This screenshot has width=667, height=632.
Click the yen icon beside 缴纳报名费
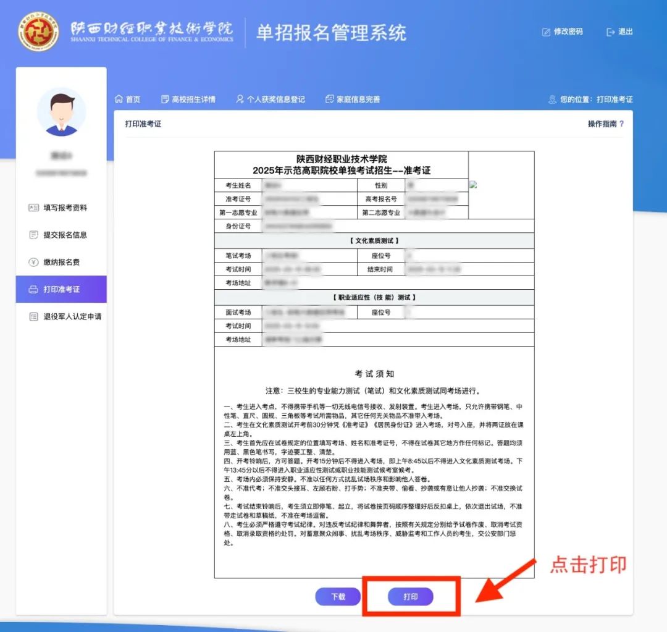coord(33,262)
